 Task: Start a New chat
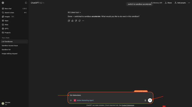[x=14, y=8]
